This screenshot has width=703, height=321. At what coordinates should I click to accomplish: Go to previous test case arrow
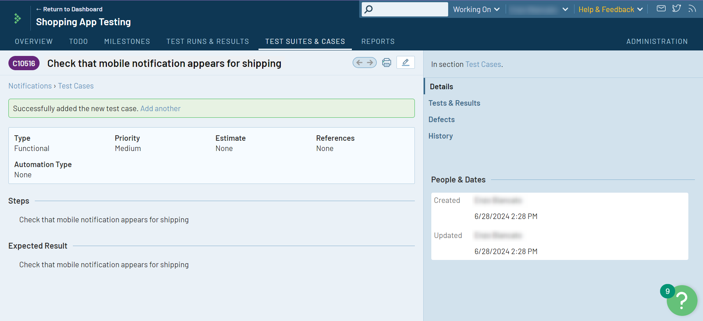pos(359,63)
